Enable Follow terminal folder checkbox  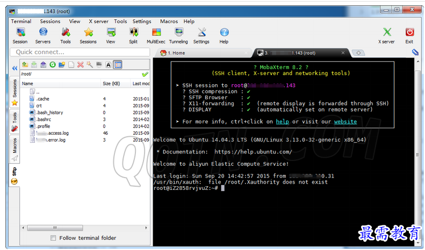pos(53,238)
